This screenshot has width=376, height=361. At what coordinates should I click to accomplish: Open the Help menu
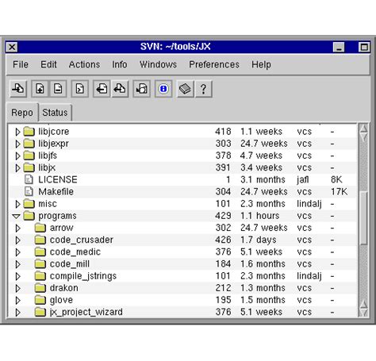261,64
